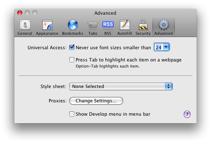The width and height of the screenshot is (211, 143).
Task: Open help with the question mark button
Action: tap(187, 114)
